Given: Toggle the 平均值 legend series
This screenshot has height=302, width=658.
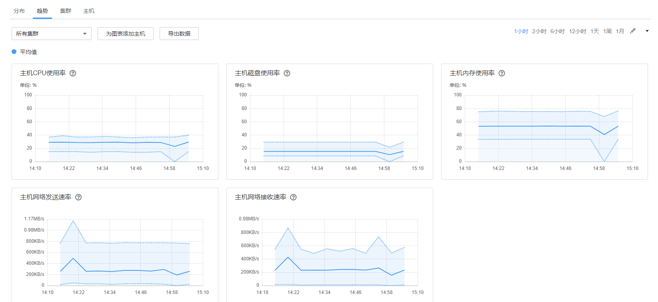Looking at the screenshot, I should (x=28, y=52).
